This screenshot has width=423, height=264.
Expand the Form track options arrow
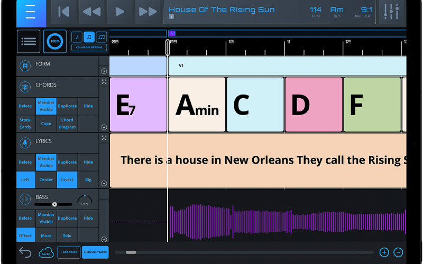[104, 71]
